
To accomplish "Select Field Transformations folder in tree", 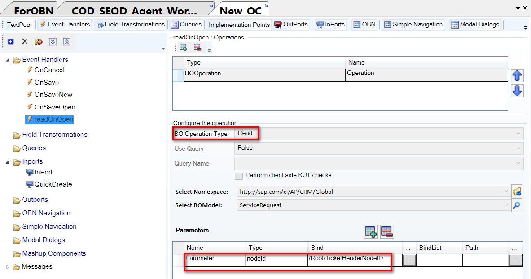I will pyautogui.click(x=55, y=135).
